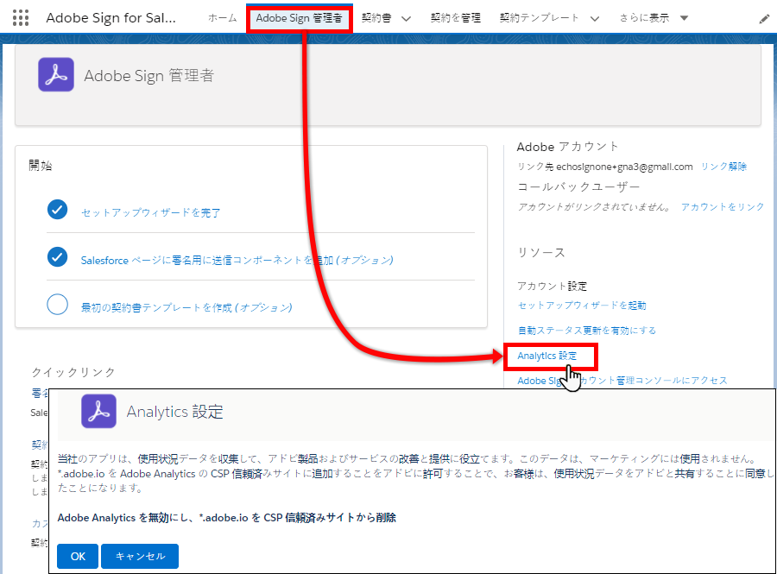Open Salesforce ページに署名用に送信コンポーネントを追加 link
The image size is (777, 574).
point(237,260)
